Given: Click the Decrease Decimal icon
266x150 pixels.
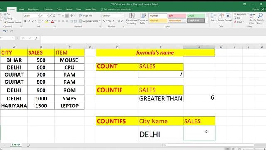Looking at the screenshot, I should (x=122, y=21).
